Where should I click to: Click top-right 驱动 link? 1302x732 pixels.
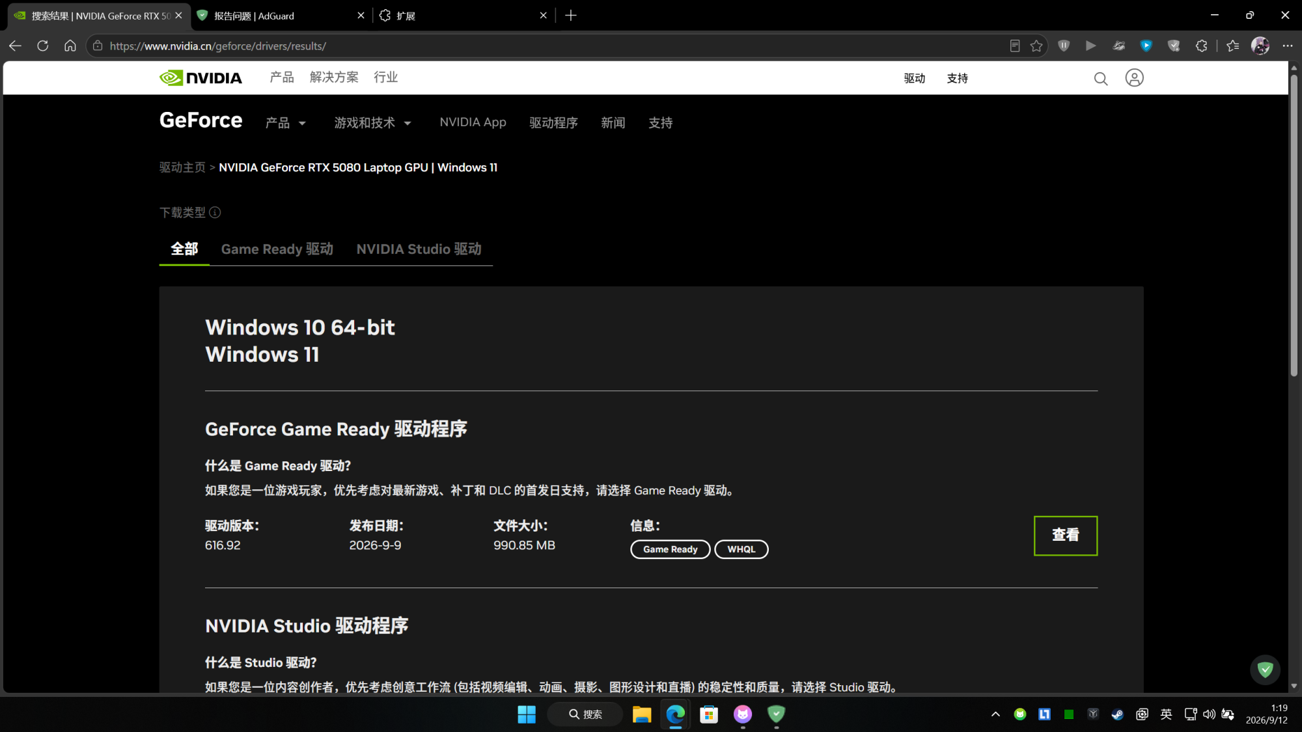915,78
